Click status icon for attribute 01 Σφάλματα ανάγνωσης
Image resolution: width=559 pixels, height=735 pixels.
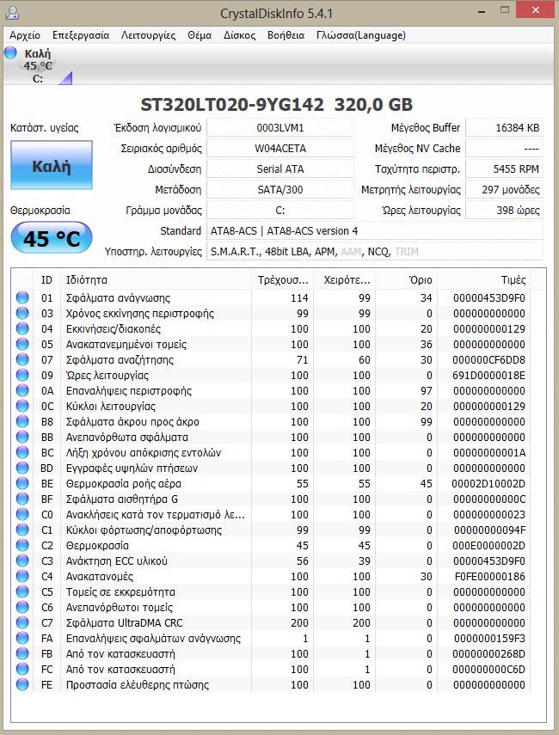[22, 297]
